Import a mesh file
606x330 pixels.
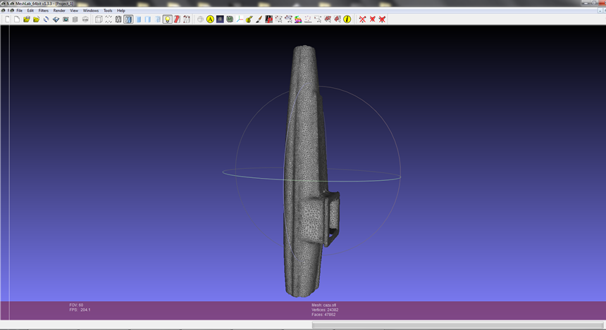(37, 19)
